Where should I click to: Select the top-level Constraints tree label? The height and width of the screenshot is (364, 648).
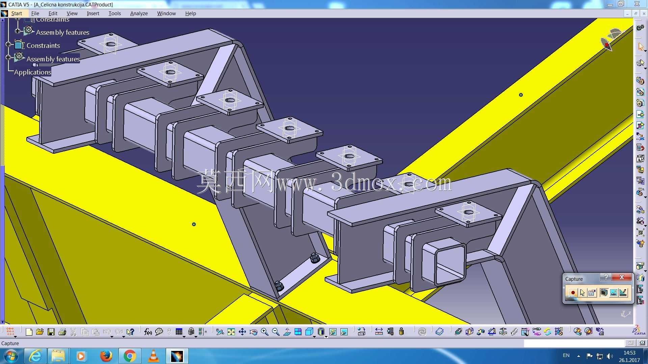(43, 45)
